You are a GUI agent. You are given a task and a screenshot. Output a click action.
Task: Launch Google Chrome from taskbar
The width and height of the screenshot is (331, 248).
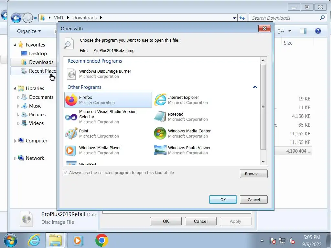pos(101,240)
